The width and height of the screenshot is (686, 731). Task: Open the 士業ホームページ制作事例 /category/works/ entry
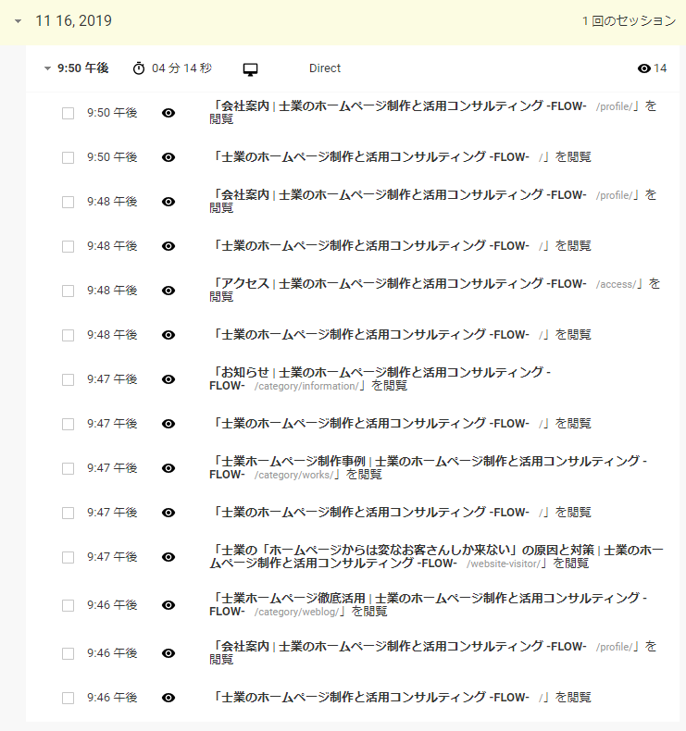pos(428,467)
